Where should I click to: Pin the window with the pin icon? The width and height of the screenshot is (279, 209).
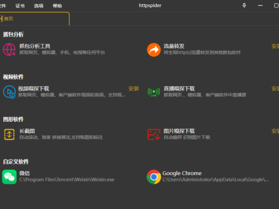244,5
